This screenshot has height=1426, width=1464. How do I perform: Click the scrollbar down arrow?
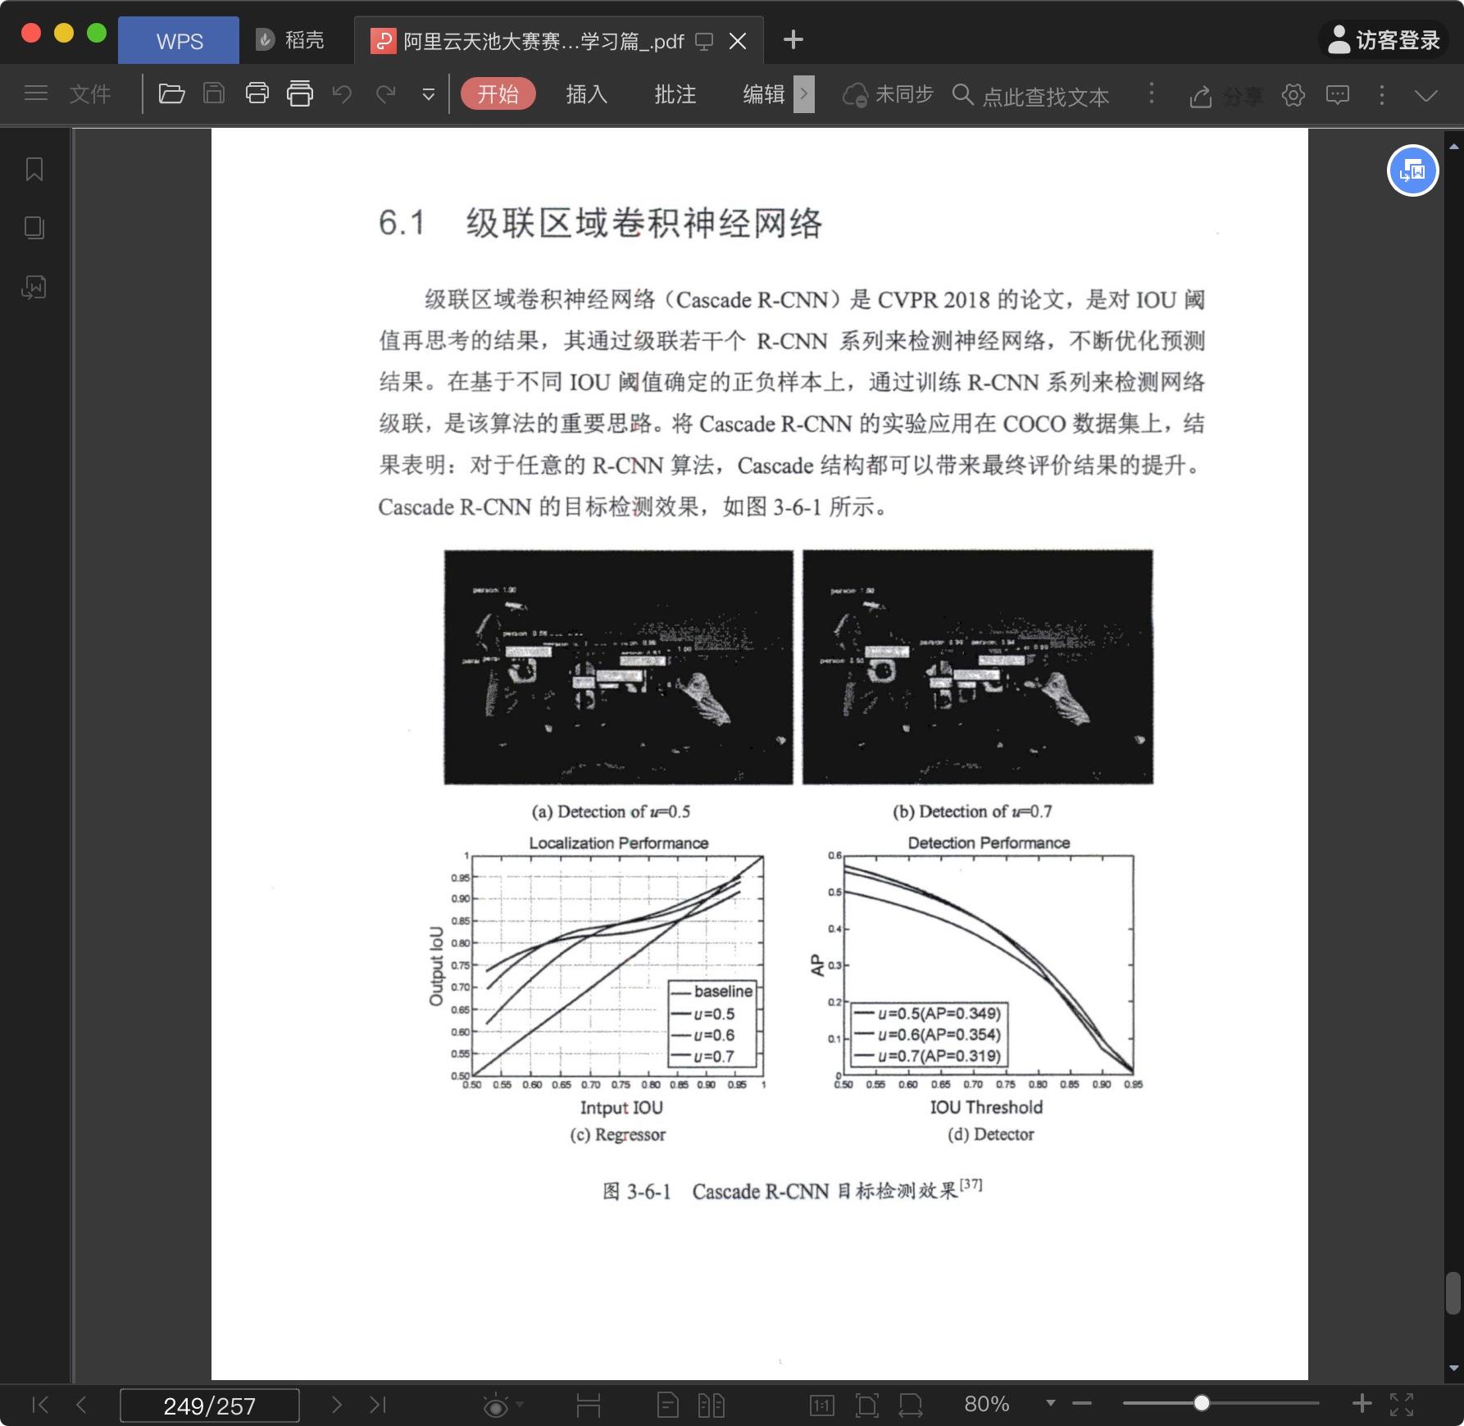1454,1368
